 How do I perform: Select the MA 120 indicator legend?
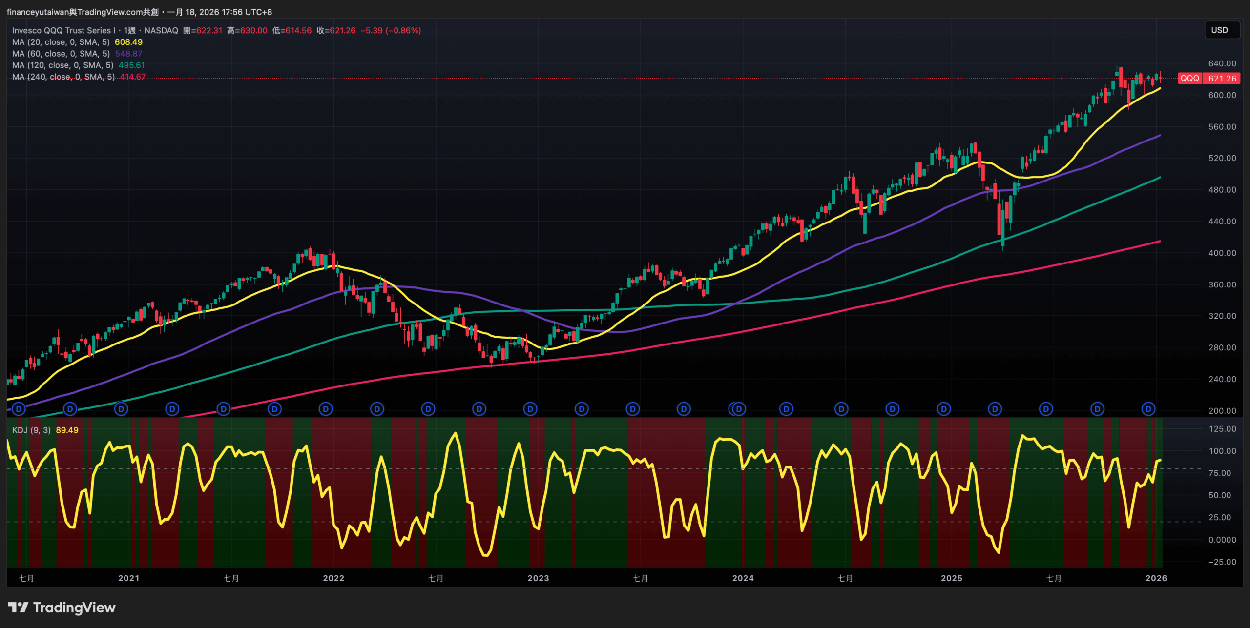point(62,65)
